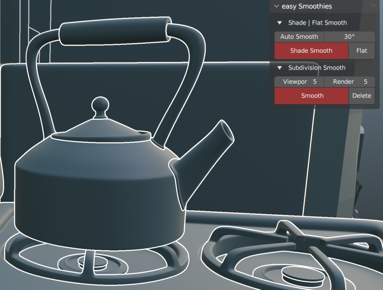This screenshot has width=383, height=290.
Task: Select the kettle's spout opening
Action: point(227,132)
